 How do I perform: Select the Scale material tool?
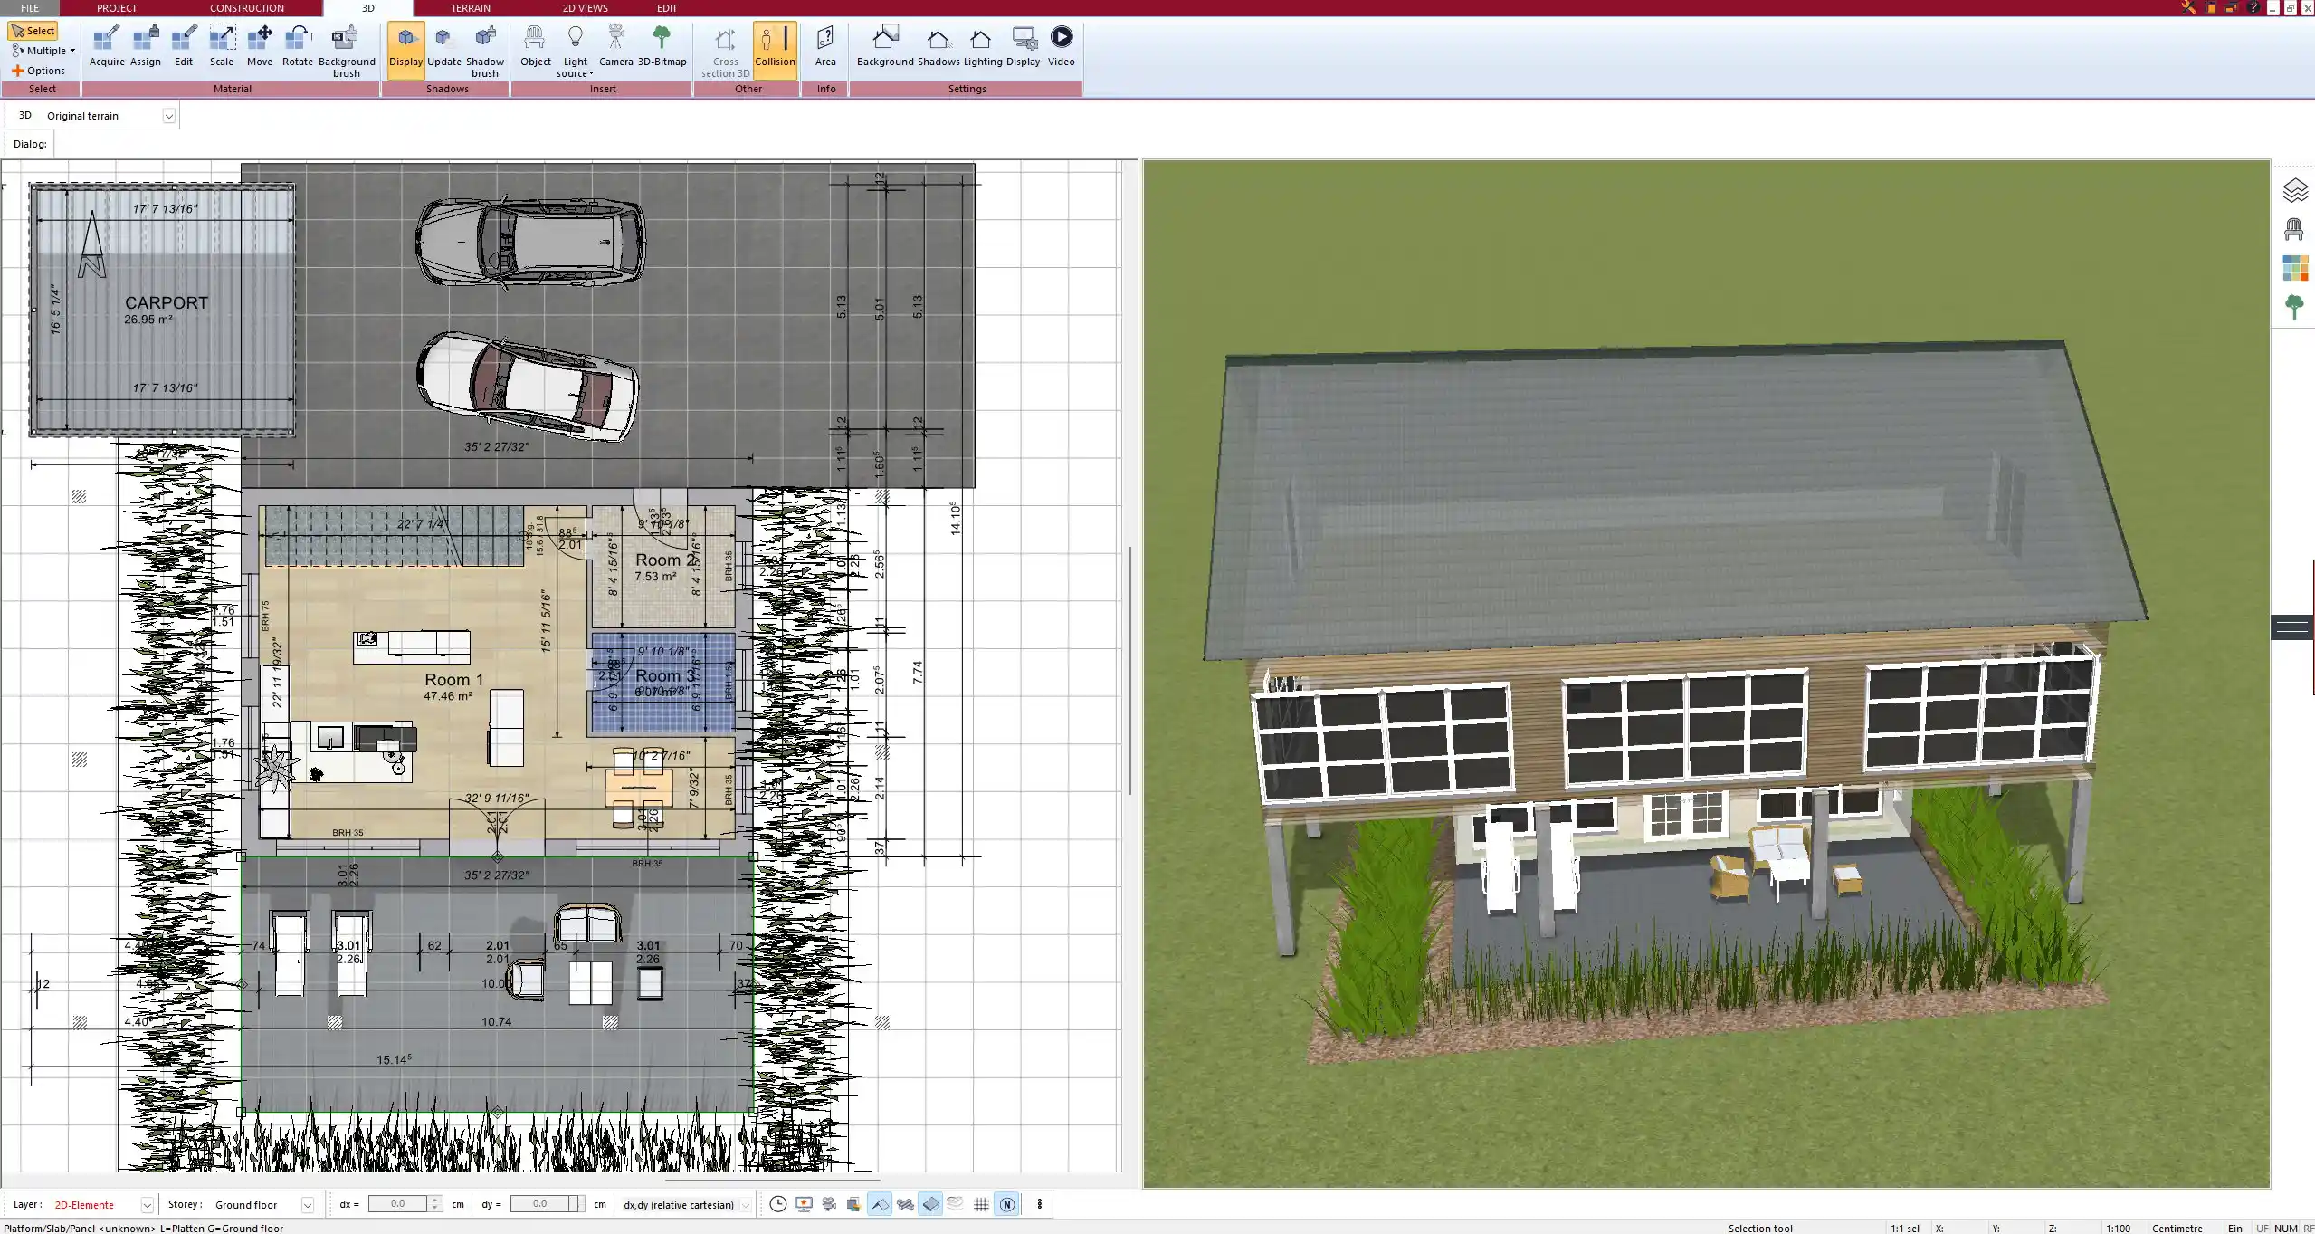(x=222, y=47)
